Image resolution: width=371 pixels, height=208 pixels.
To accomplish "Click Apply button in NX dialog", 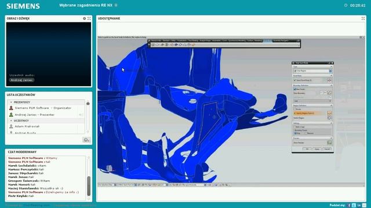I will (x=317, y=149).
